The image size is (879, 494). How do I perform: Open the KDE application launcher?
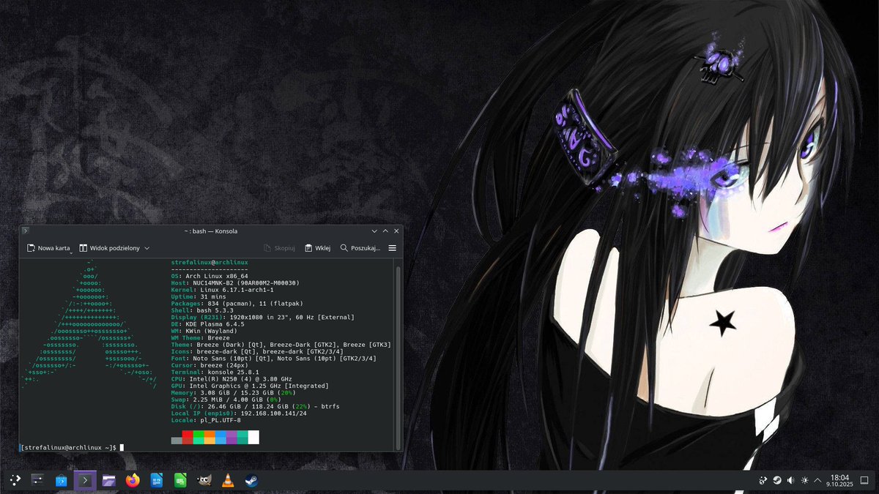point(15,480)
